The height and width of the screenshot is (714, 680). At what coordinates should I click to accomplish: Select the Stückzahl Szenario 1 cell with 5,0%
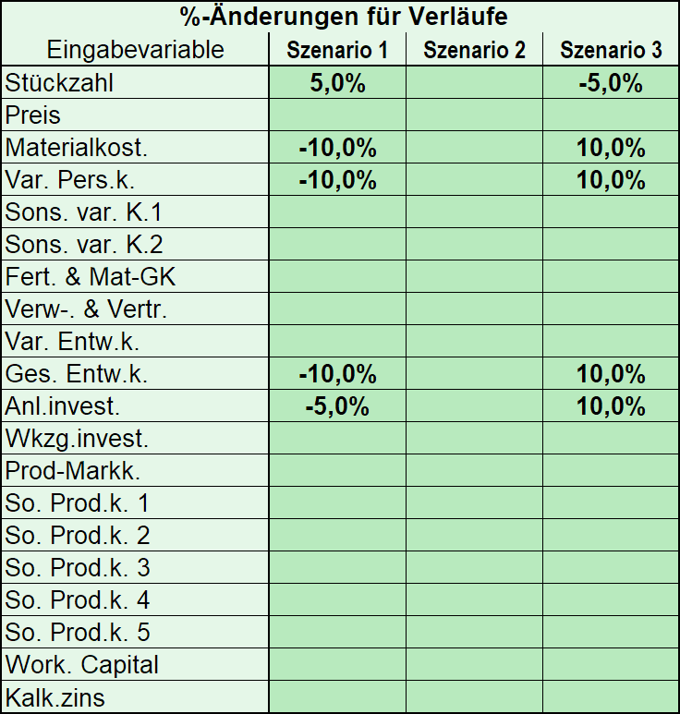pyautogui.click(x=337, y=82)
